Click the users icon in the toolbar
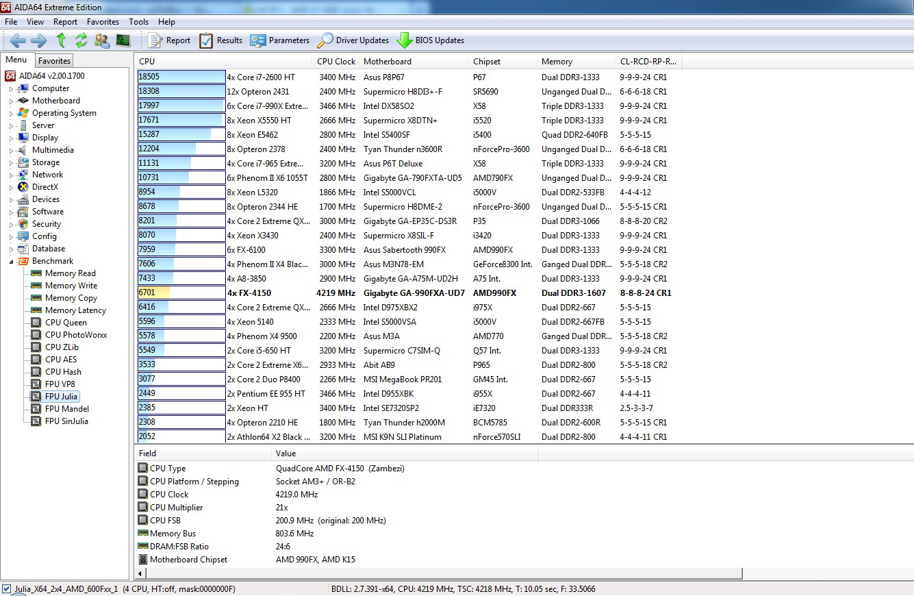 click(x=102, y=40)
